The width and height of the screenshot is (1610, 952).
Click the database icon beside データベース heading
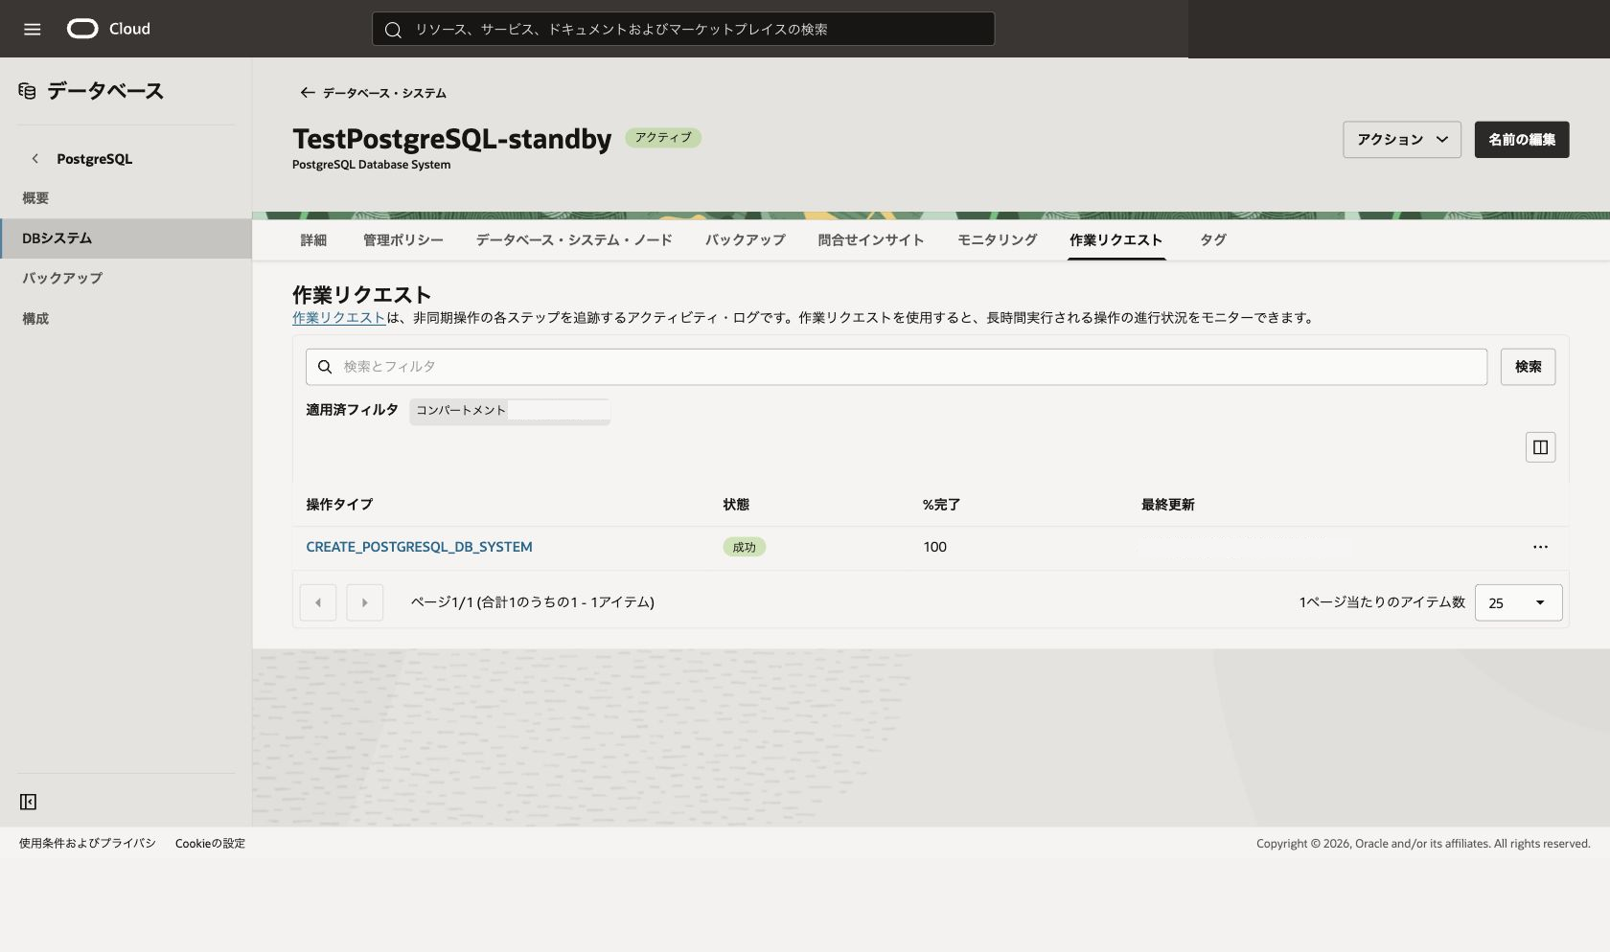pos(27,91)
